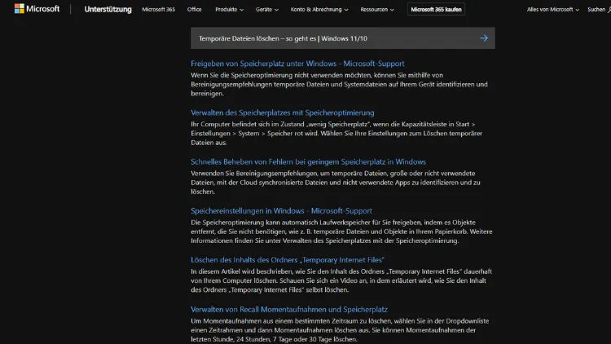Open the Suchen search option

599,9
